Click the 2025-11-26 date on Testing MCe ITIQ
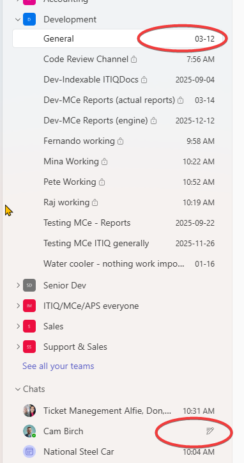Screen dimensions: 244x463 (x=195, y=244)
